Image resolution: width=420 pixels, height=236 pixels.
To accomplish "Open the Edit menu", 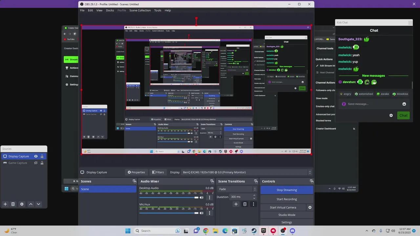I will (x=90, y=10).
